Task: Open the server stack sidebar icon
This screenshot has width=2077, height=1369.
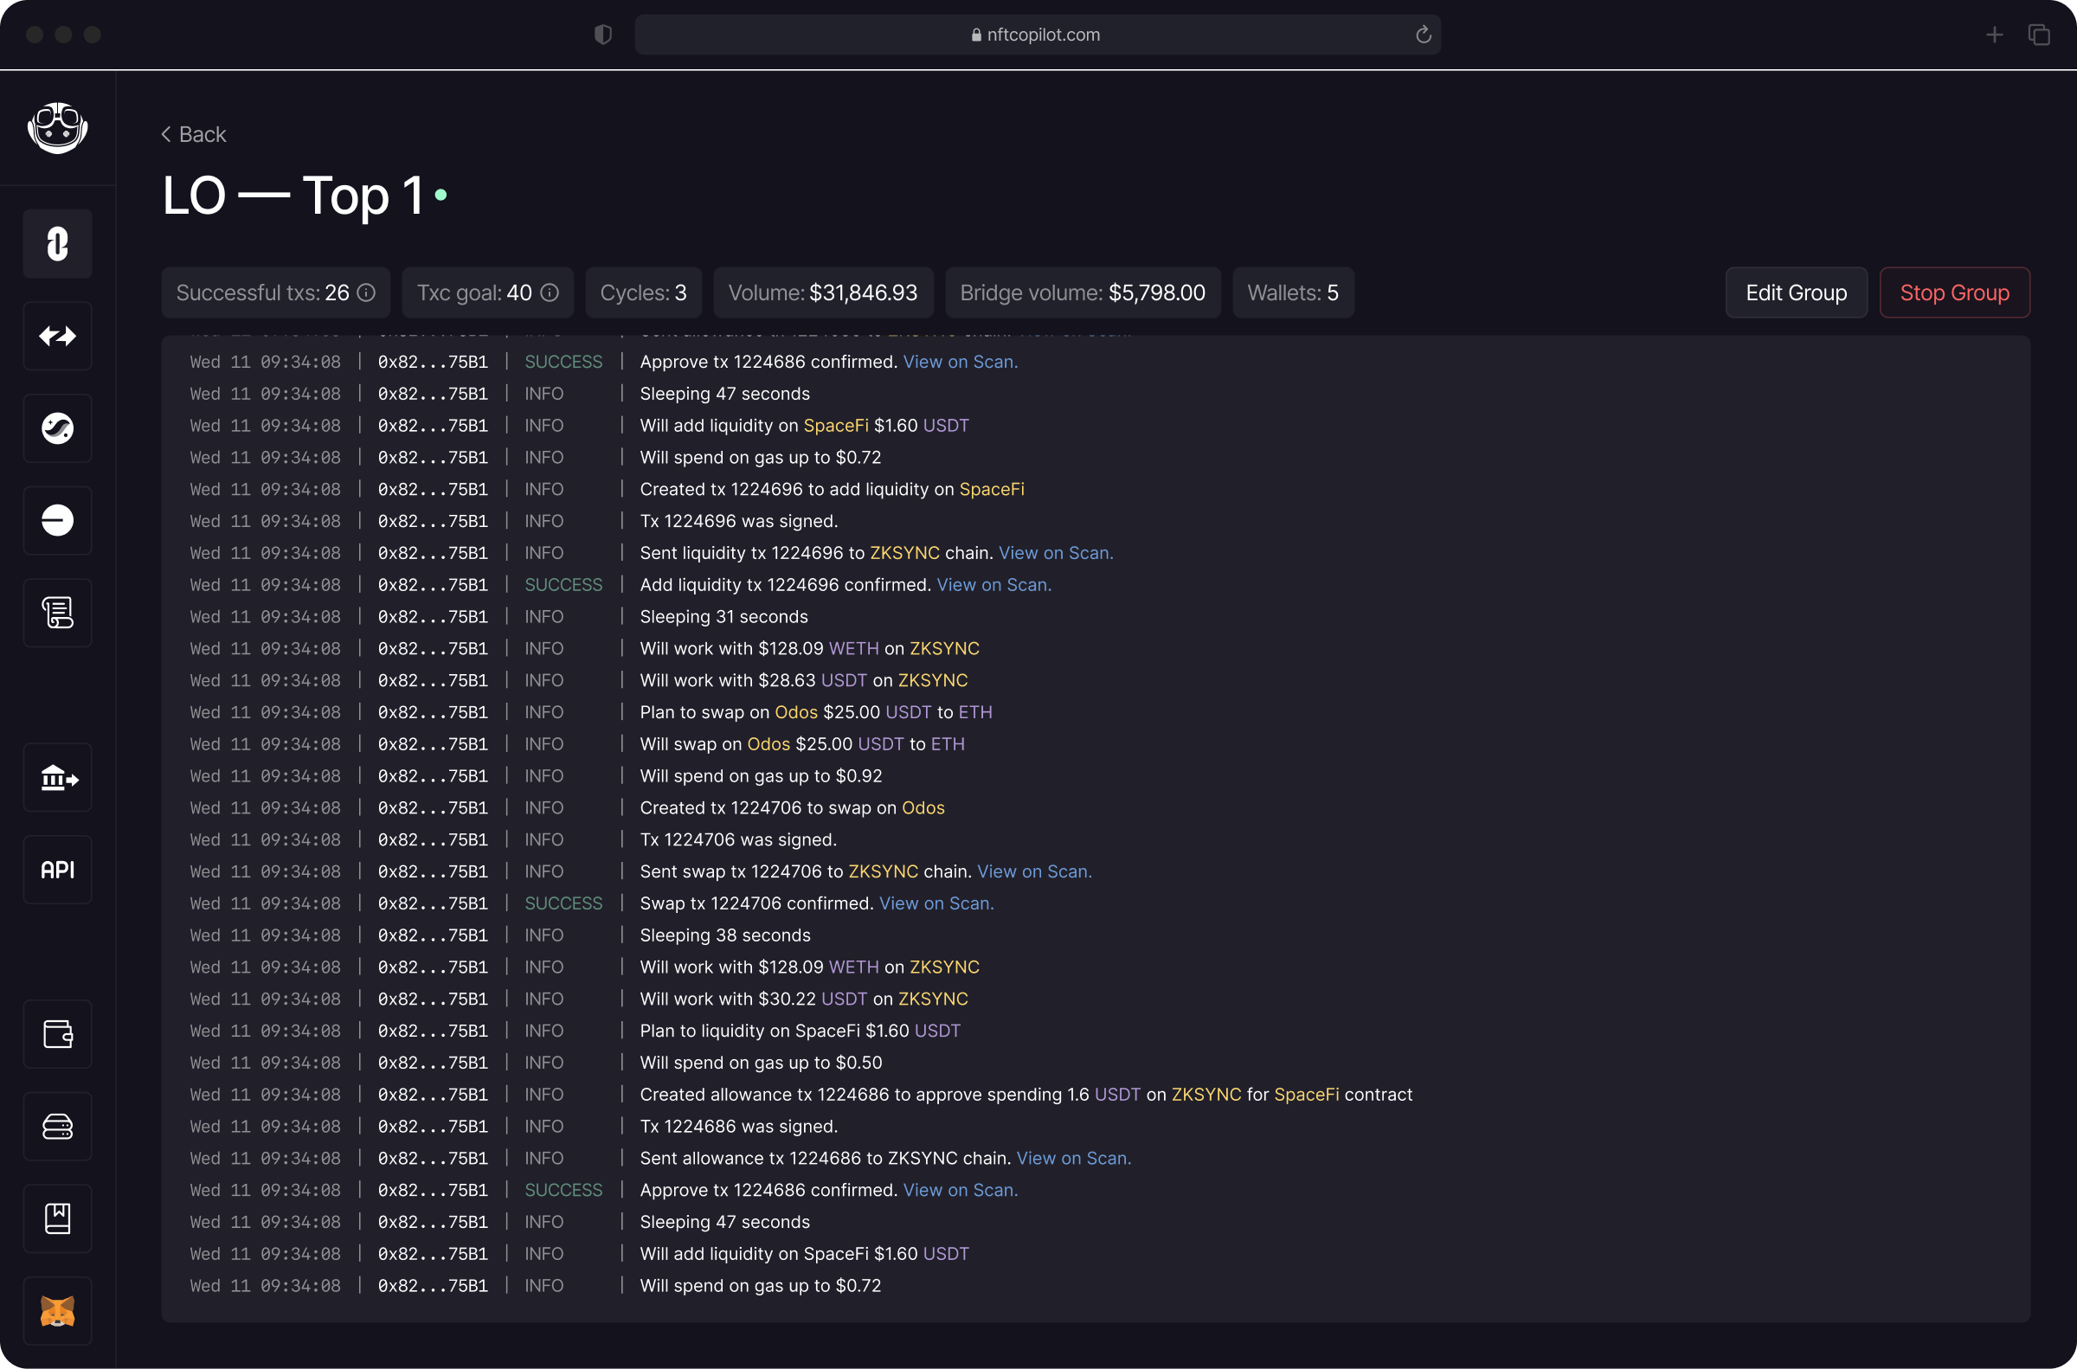Action: pos(58,1127)
